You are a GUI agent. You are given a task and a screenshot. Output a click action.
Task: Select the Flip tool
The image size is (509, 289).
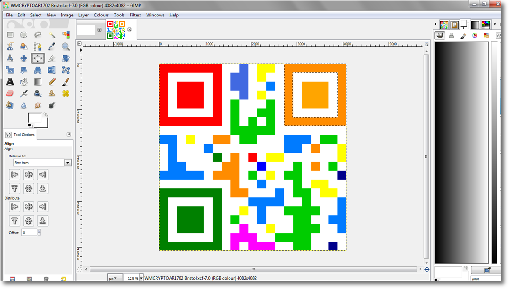click(52, 70)
